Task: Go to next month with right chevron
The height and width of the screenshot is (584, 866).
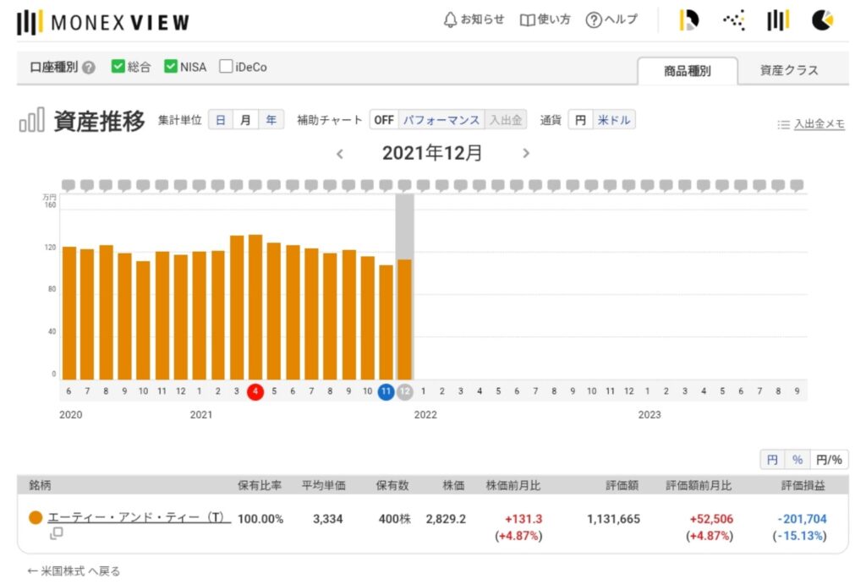Action: pos(526,154)
